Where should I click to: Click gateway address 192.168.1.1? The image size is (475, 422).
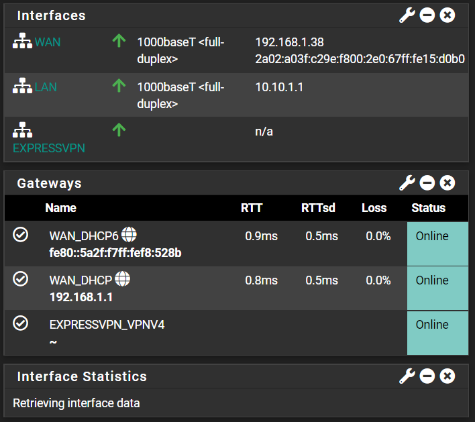pyautogui.click(x=81, y=297)
